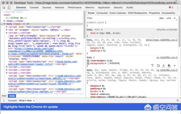Screen dimensions: 181x114
Task: Close the bottom drawer panel
Action: click(178, 100)
